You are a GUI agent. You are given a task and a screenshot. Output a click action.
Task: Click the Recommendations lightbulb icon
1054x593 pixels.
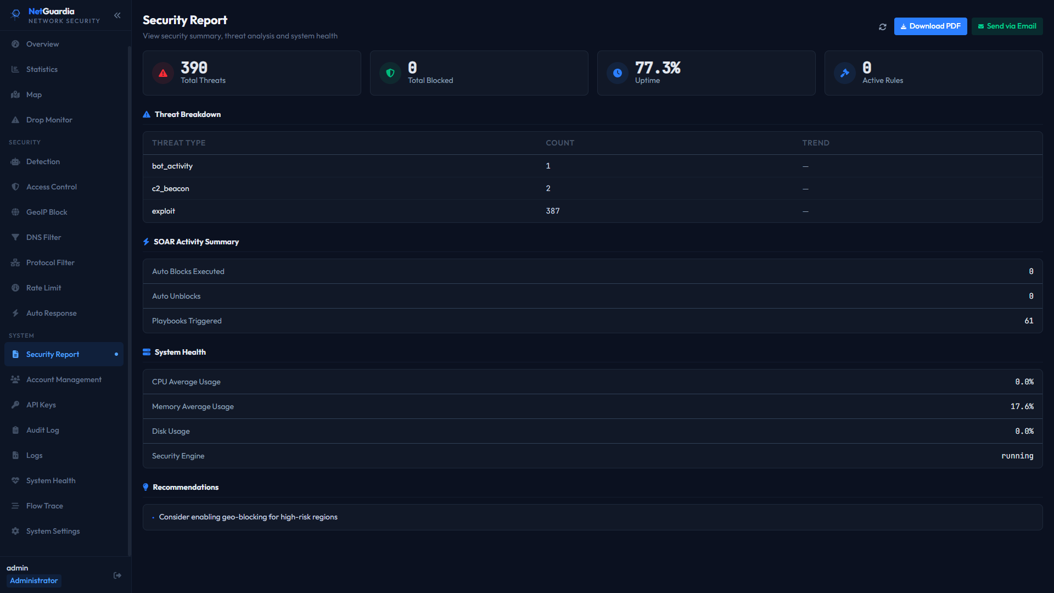click(145, 487)
